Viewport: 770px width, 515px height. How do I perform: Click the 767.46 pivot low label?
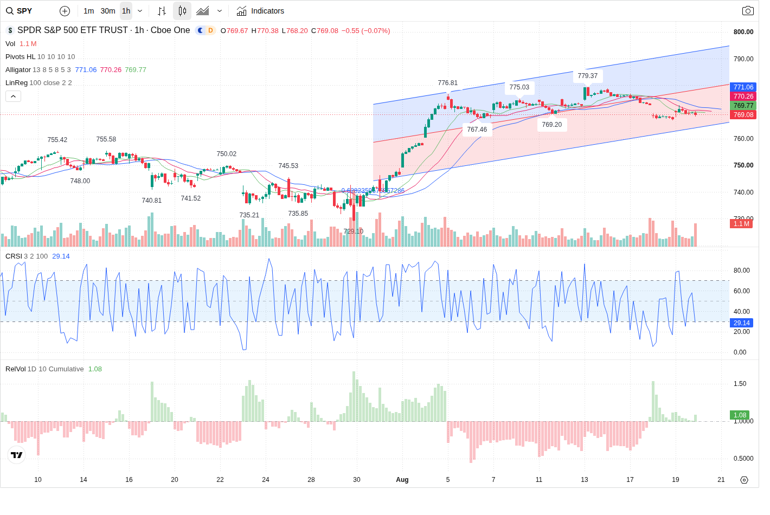point(477,130)
